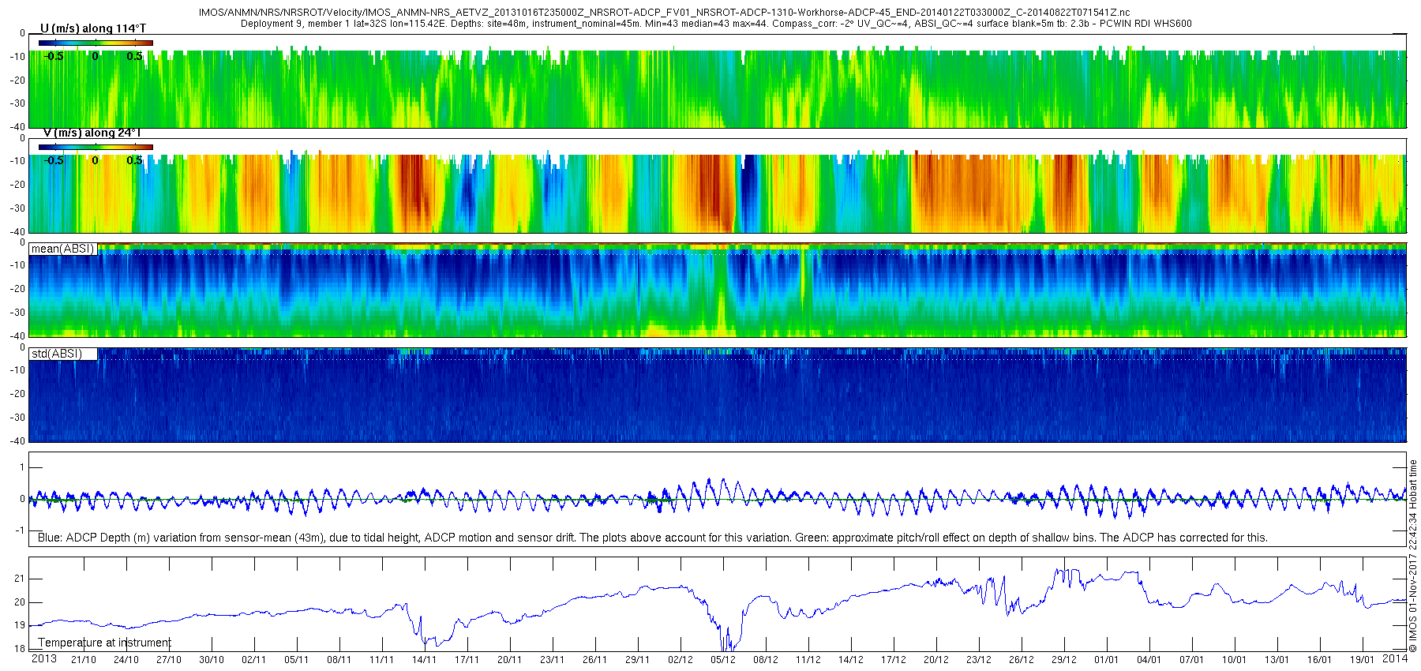The width and height of the screenshot is (1421, 671).
Task: Click the '30/10' date tick label
Action: (x=212, y=660)
